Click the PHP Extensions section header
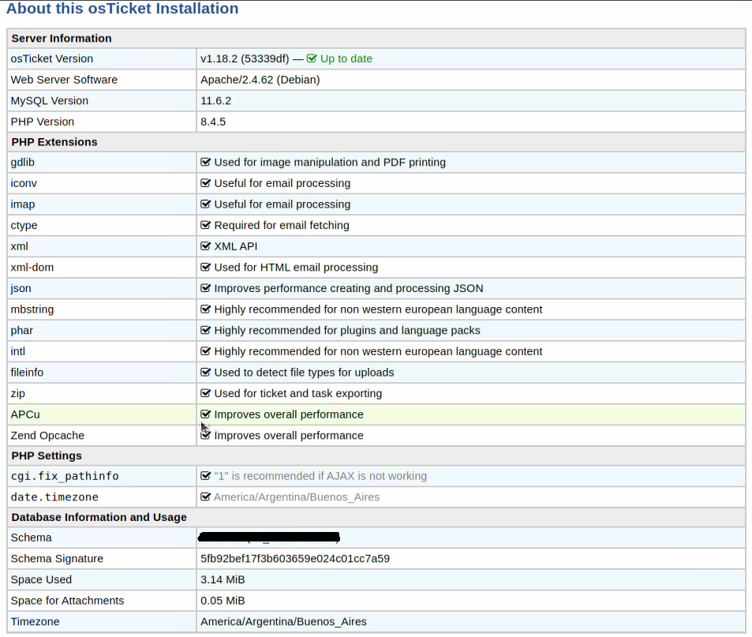Image resolution: width=752 pixels, height=637 pixels. coord(54,142)
